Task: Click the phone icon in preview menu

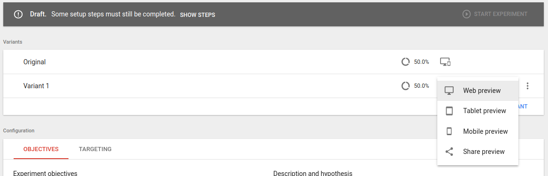Action: click(x=449, y=131)
